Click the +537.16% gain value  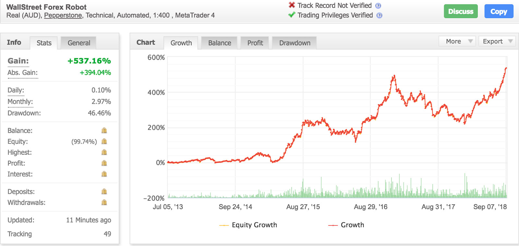tap(89, 61)
